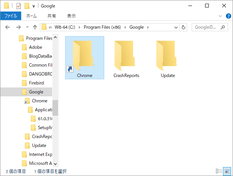Click Program Files (x86) breadcrumb

point(102,27)
